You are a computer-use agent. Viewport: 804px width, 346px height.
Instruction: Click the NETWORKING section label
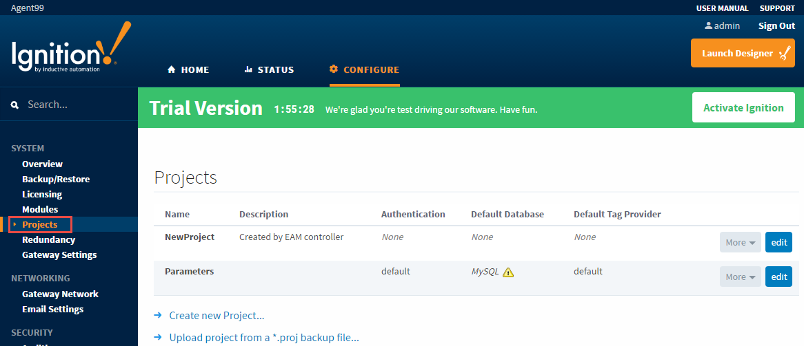tap(41, 279)
